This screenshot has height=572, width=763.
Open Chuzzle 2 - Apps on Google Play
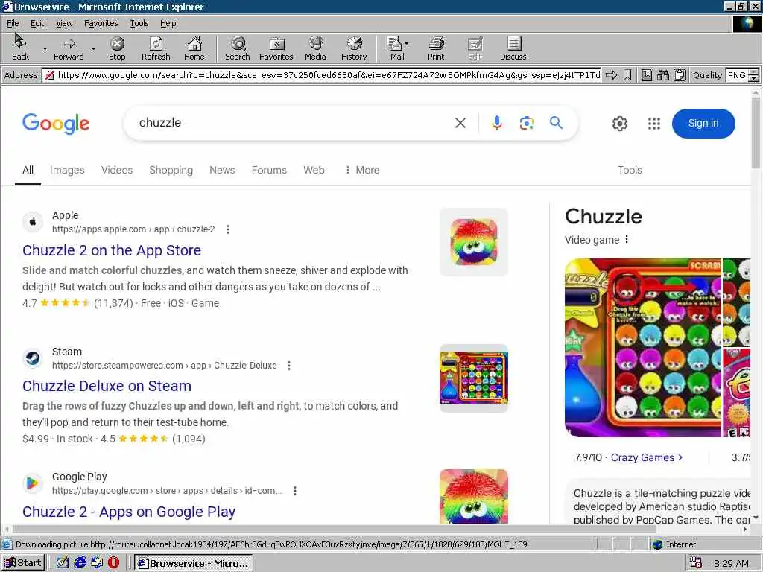pyautogui.click(x=129, y=512)
